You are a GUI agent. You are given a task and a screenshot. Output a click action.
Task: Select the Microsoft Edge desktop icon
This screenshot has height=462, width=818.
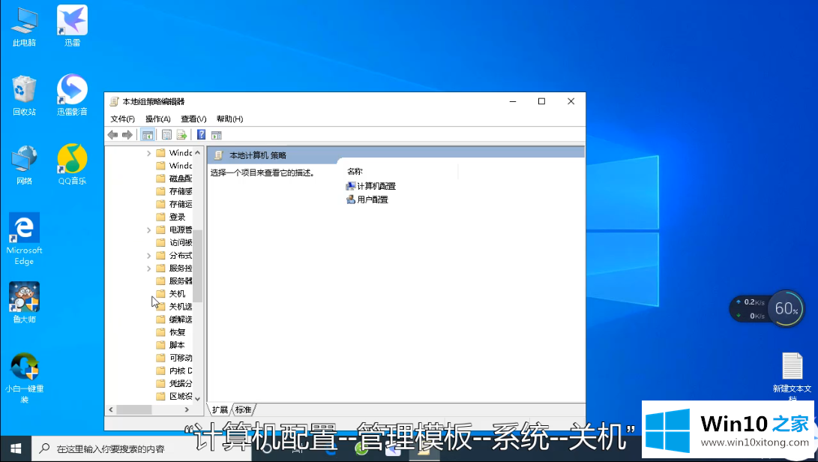click(x=24, y=239)
